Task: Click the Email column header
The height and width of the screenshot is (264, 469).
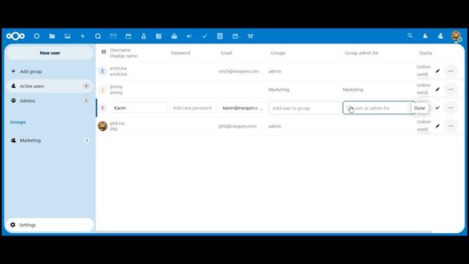Action: (x=226, y=53)
